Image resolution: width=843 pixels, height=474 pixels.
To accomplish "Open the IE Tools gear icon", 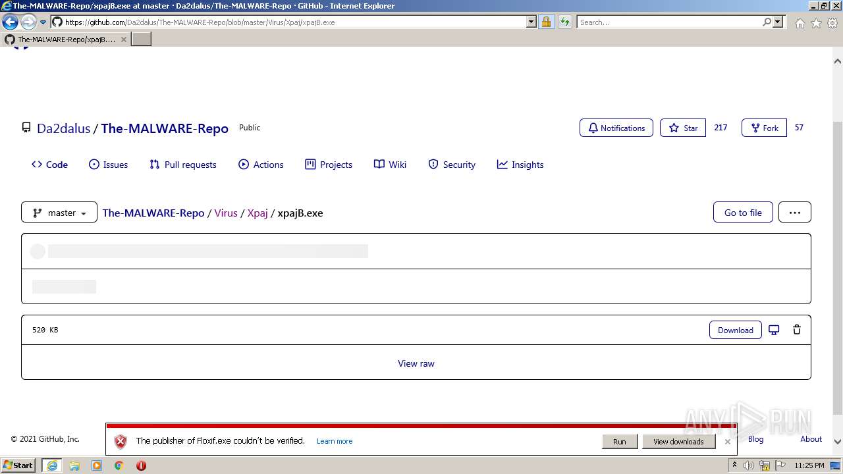I will tap(832, 23).
